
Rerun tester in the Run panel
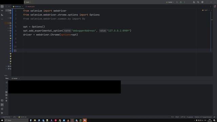click(x=6, y=83)
